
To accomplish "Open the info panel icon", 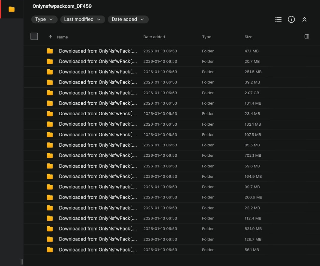I will tap(291, 19).
